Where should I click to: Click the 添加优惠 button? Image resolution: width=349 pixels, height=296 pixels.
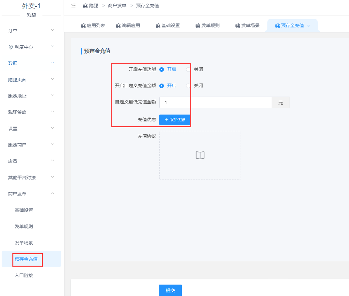click(175, 120)
